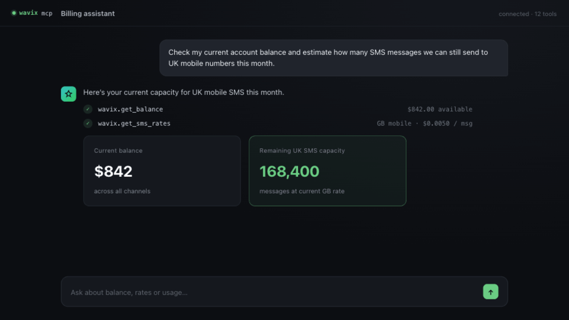Screen dimensions: 569x320
Task: Click 'GB mobile · $0.0050 / msg' result
Action: pyautogui.click(x=425, y=123)
